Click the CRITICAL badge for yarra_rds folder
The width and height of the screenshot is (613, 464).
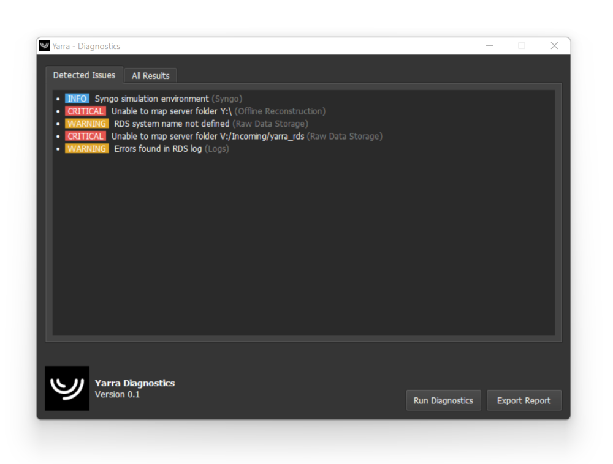(85, 136)
